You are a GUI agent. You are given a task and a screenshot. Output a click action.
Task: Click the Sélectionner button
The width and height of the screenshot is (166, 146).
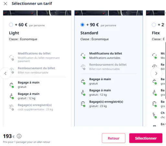click(x=146, y=138)
